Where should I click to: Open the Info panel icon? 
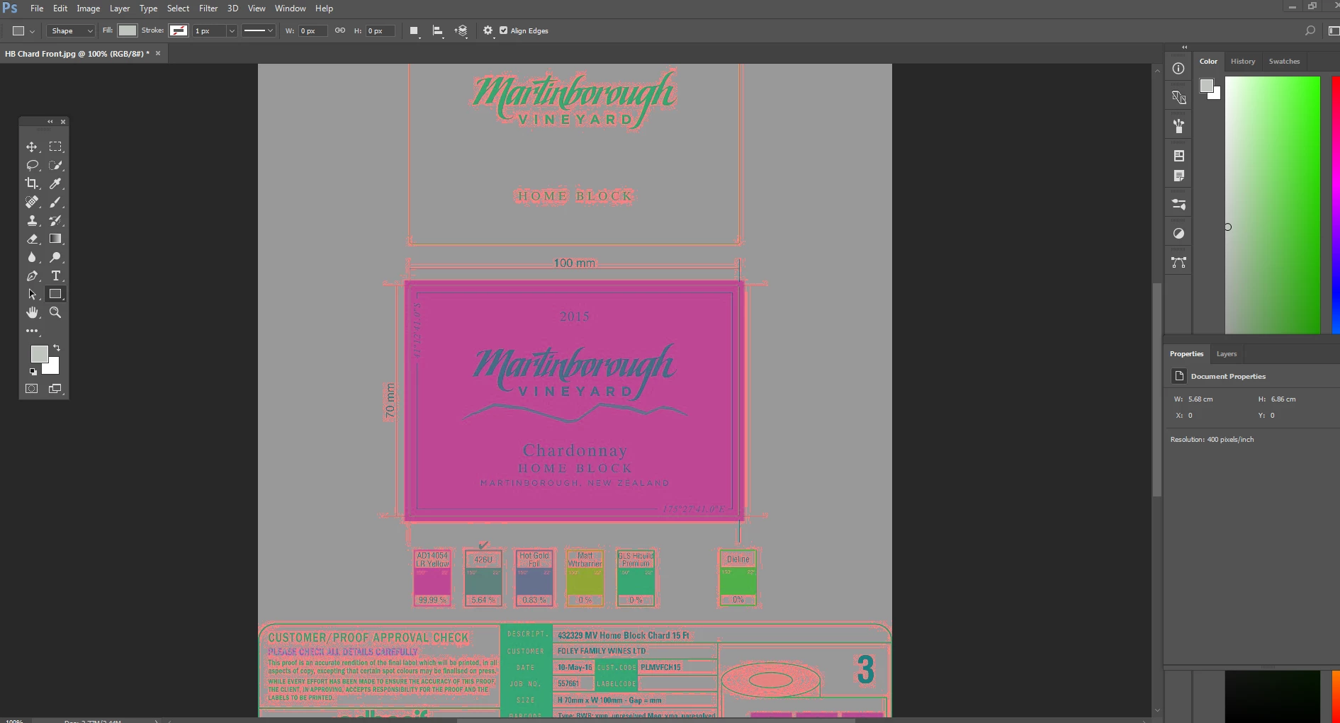(1178, 69)
